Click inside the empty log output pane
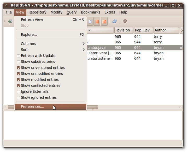This screenshot has height=152, width=188. pyautogui.click(x=93, y=125)
